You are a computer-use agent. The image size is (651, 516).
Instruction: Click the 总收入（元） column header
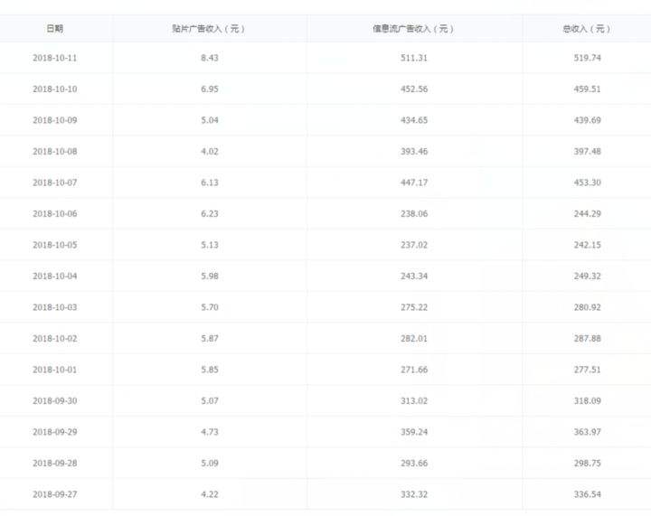coord(587,29)
